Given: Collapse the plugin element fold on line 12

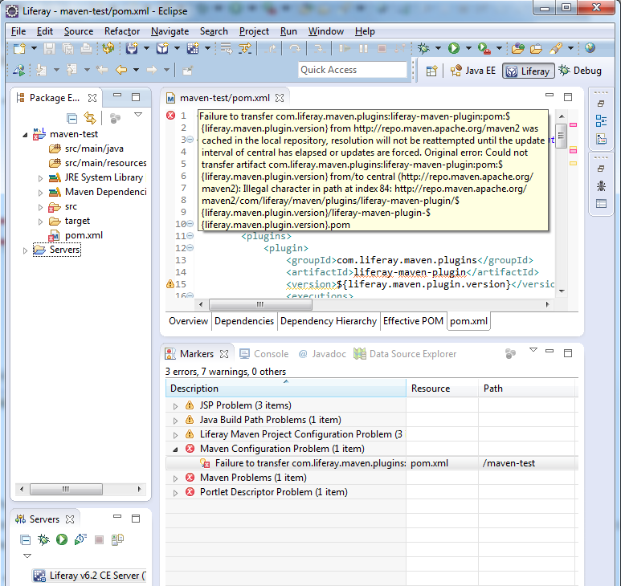Looking at the screenshot, I should [190, 248].
